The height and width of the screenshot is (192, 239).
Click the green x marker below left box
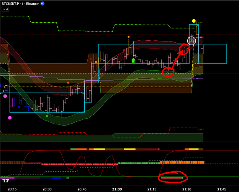pos(47,116)
